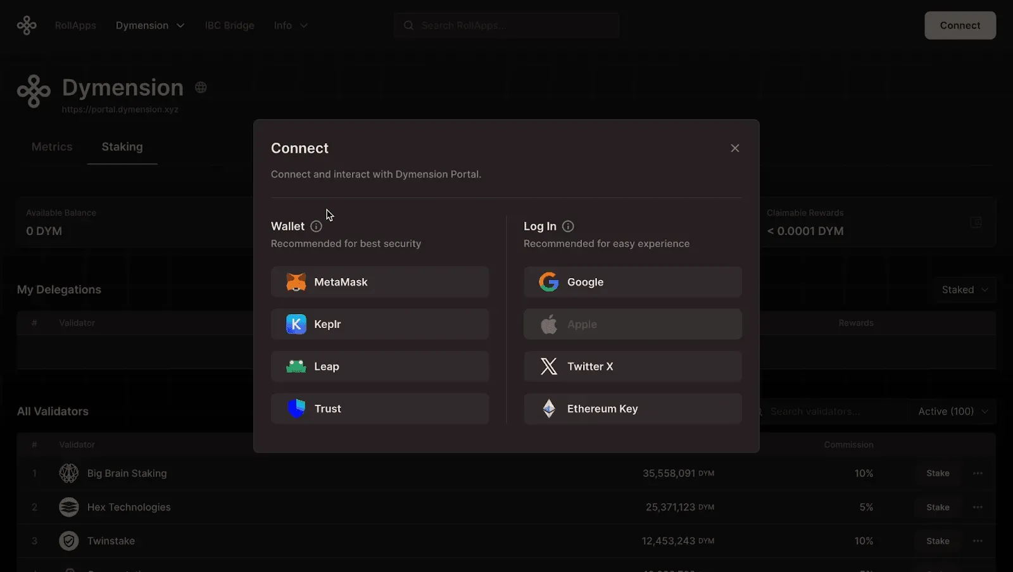Open the RollApps menu item

(75, 25)
